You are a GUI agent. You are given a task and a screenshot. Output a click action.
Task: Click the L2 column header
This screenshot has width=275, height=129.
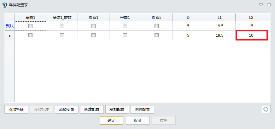(251, 18)
